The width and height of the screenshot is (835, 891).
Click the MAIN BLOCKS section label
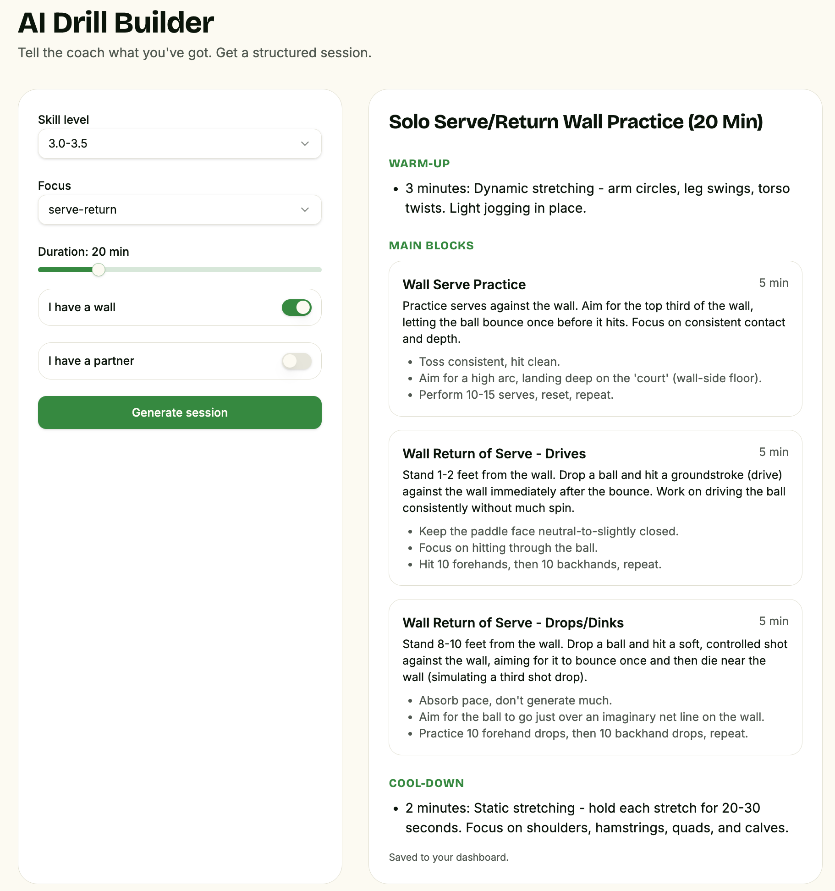[431, 246]
